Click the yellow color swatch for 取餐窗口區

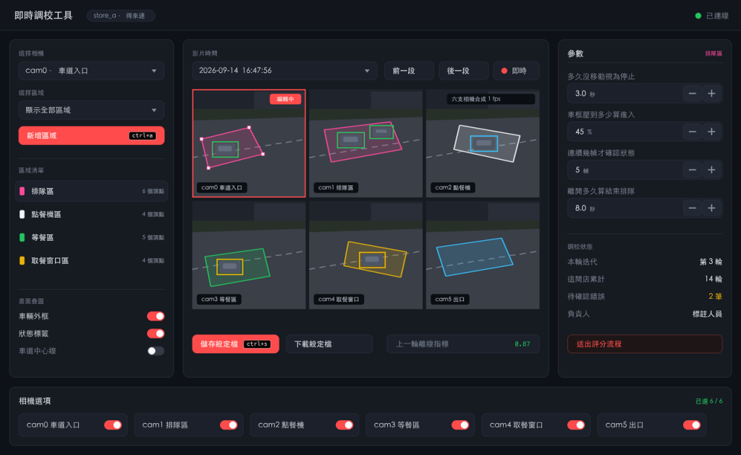coord(22,261)
